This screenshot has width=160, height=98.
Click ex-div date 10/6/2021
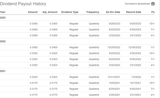click(x=114, y=83)
